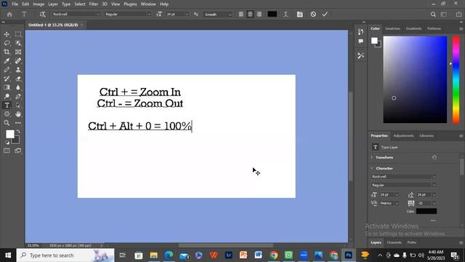This screenshot has height=262, width=465.
Task: Select the Gradient tool
Action: (x=7, y=87)
